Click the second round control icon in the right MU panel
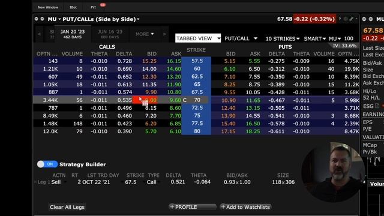The width and height of the screenshot is (384, 216). (371, 19)
